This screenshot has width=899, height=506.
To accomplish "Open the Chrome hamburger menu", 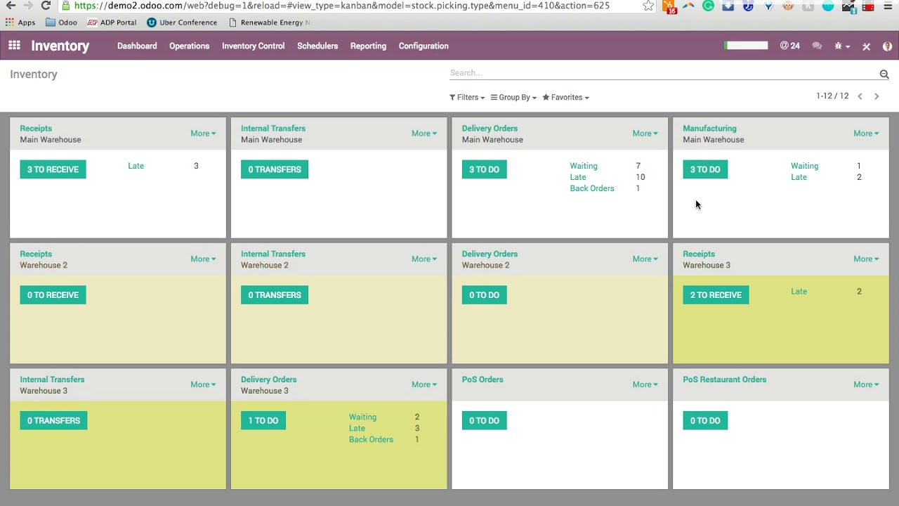I will [888, 6].
